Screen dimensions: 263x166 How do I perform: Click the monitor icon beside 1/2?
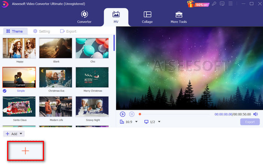coord(146,122)
